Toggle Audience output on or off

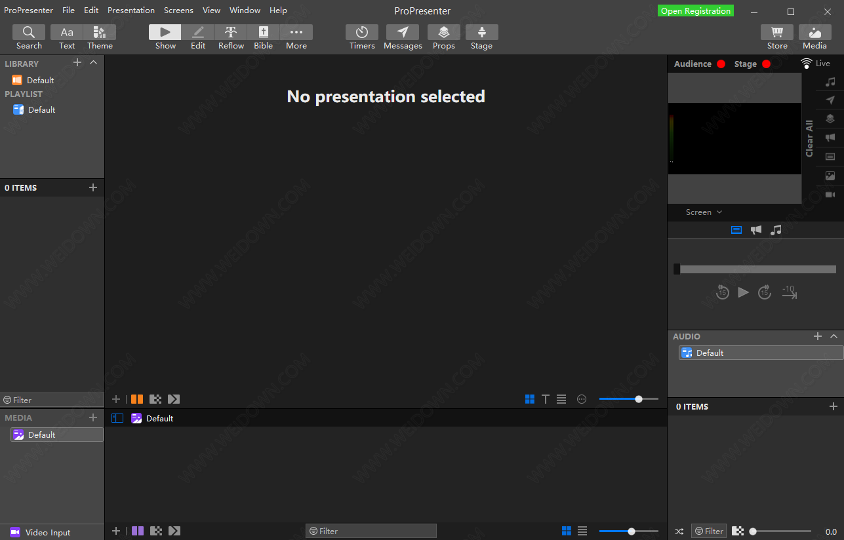coord(721,64)
